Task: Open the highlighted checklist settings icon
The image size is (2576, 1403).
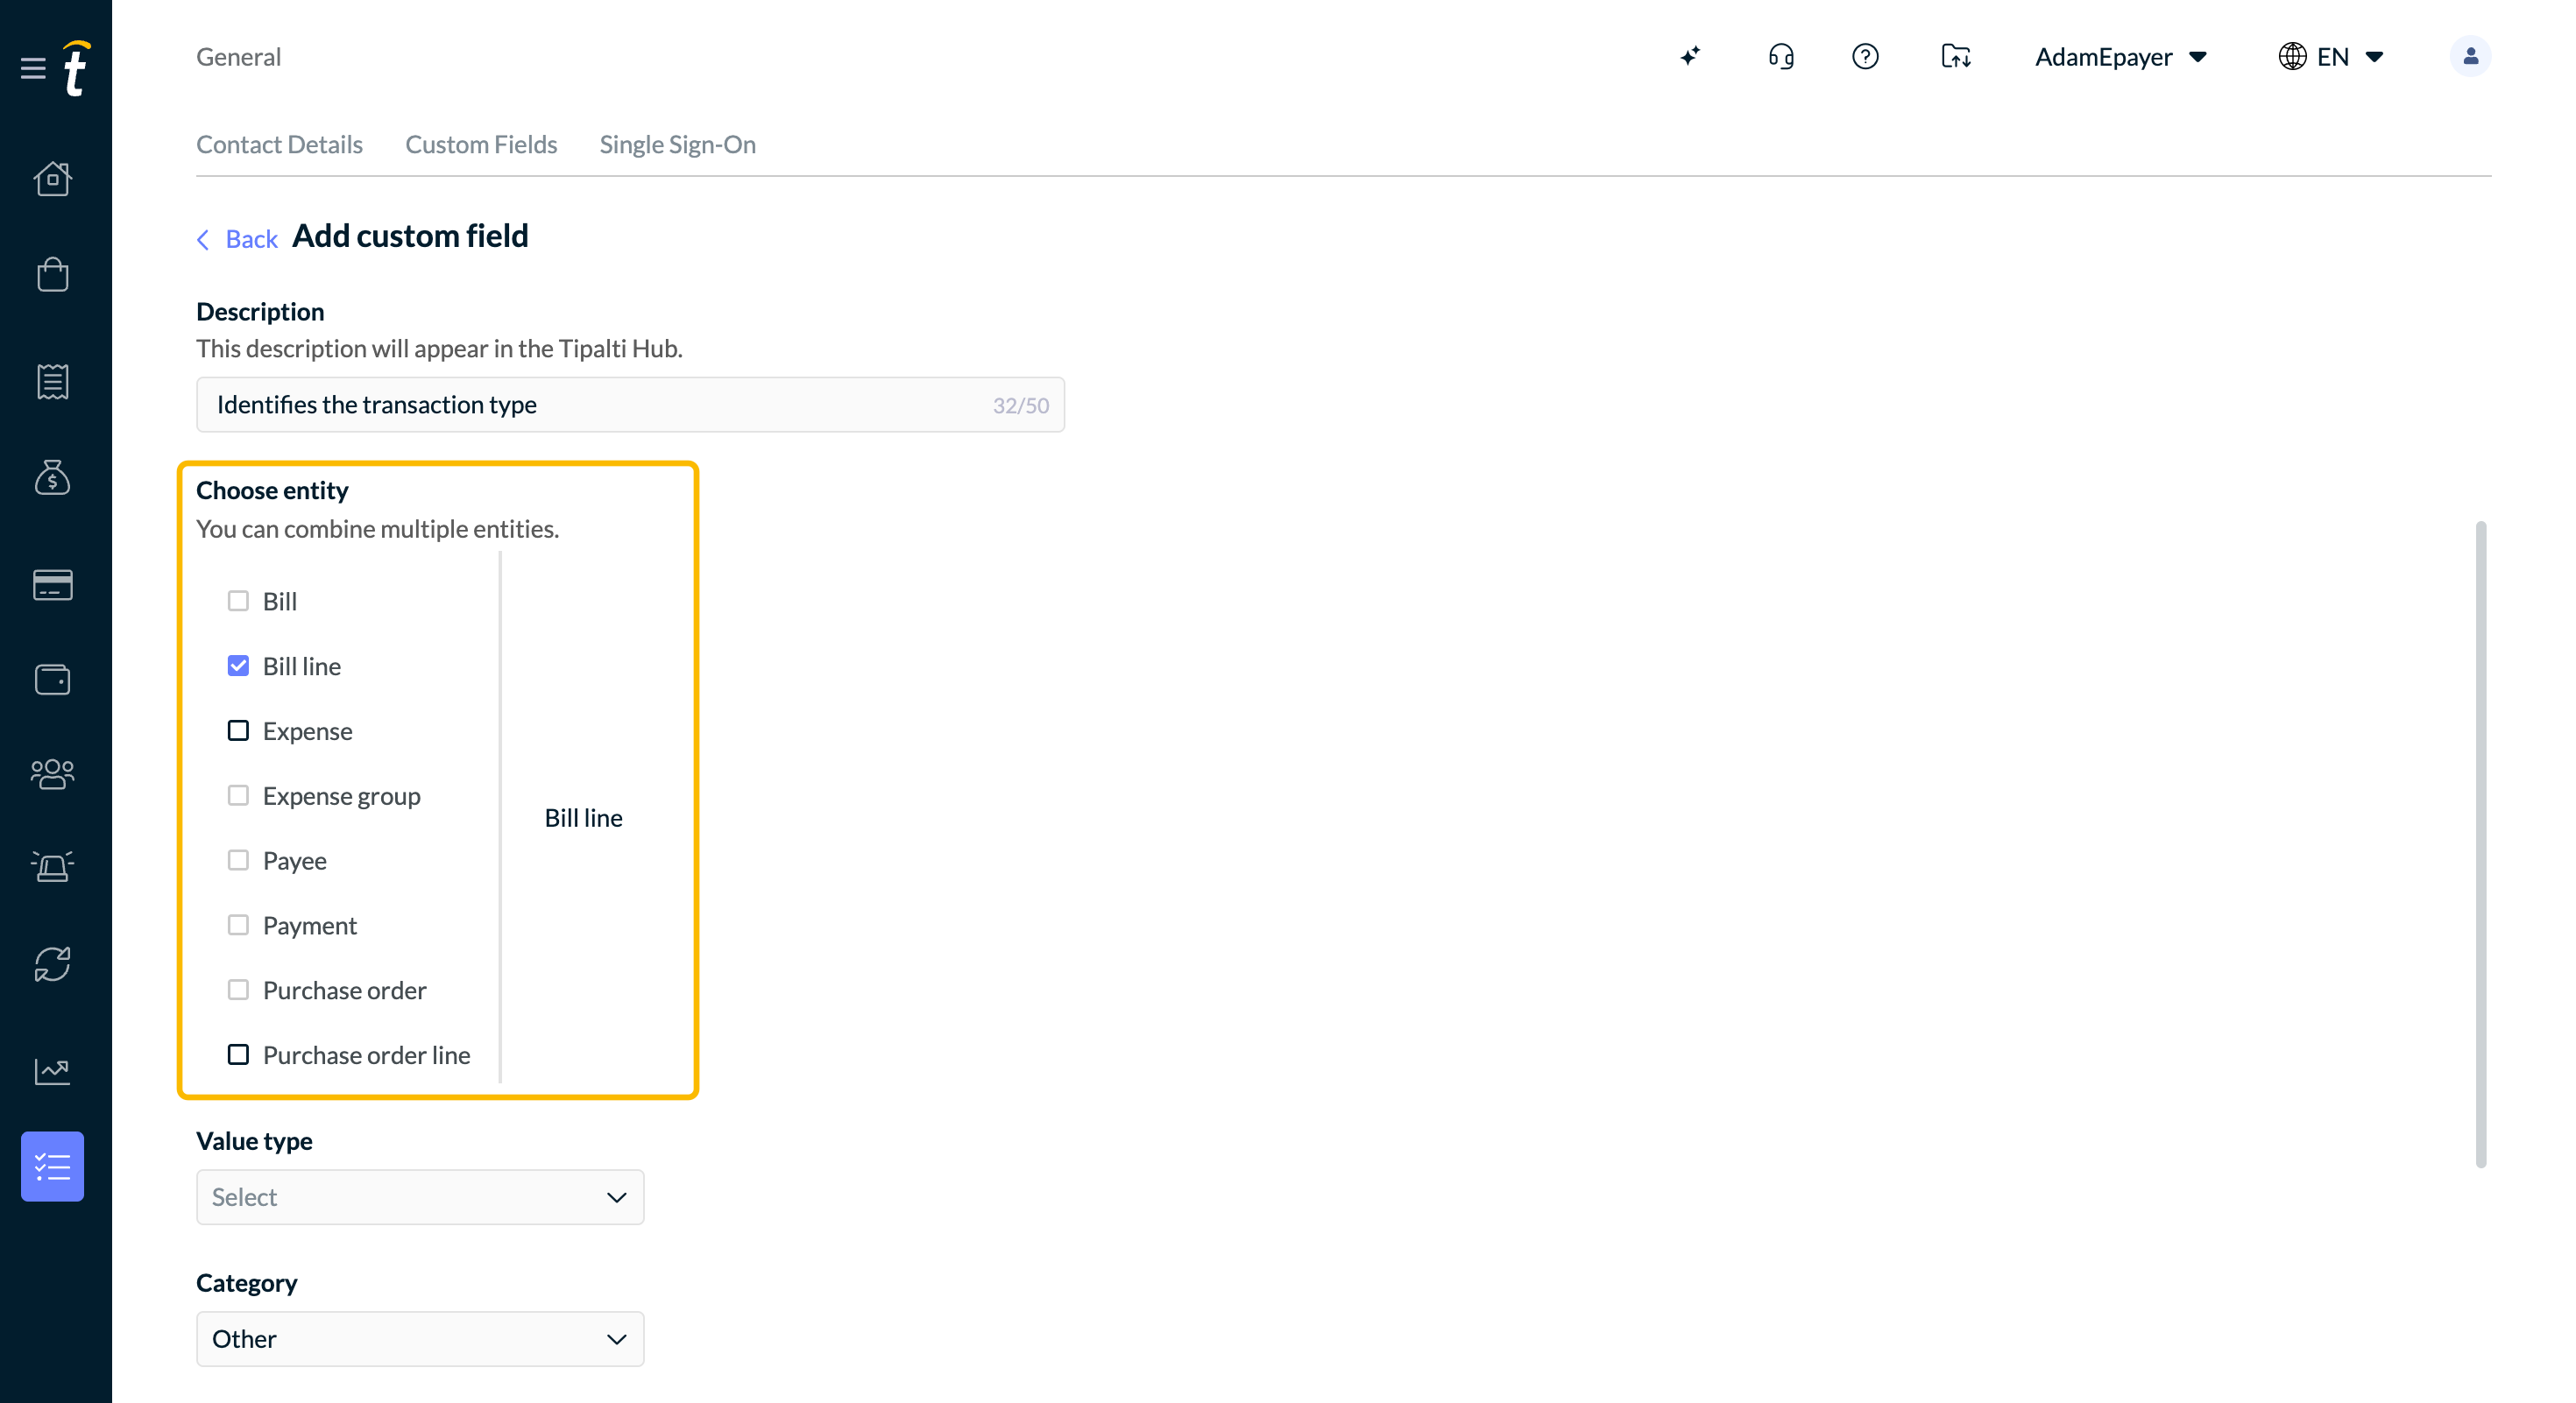Action: tap(52, 1167)
